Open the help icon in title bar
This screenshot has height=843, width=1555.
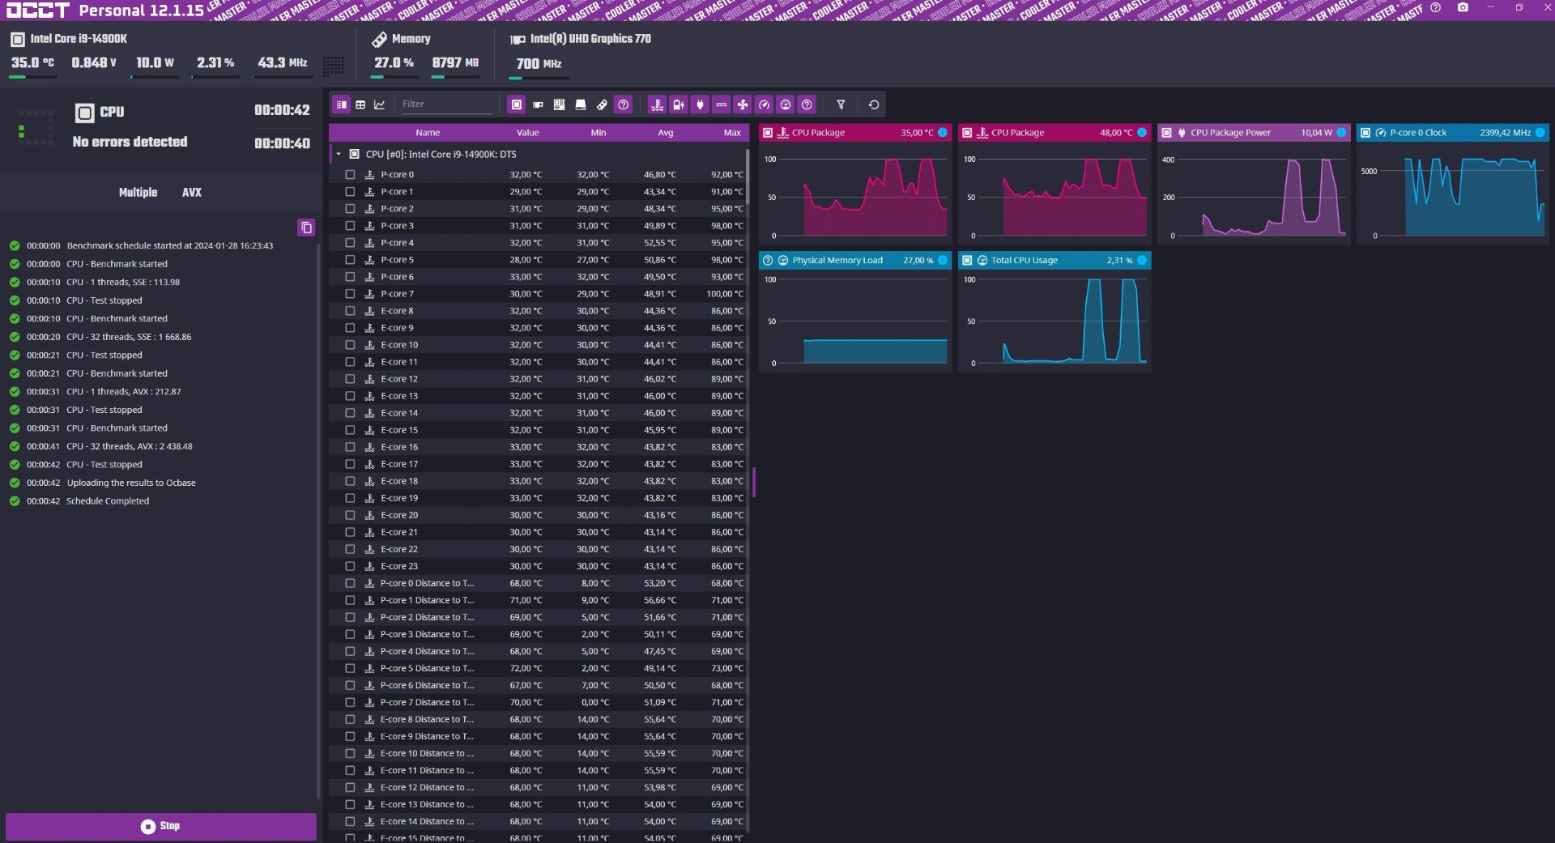tap(1436, 7)
